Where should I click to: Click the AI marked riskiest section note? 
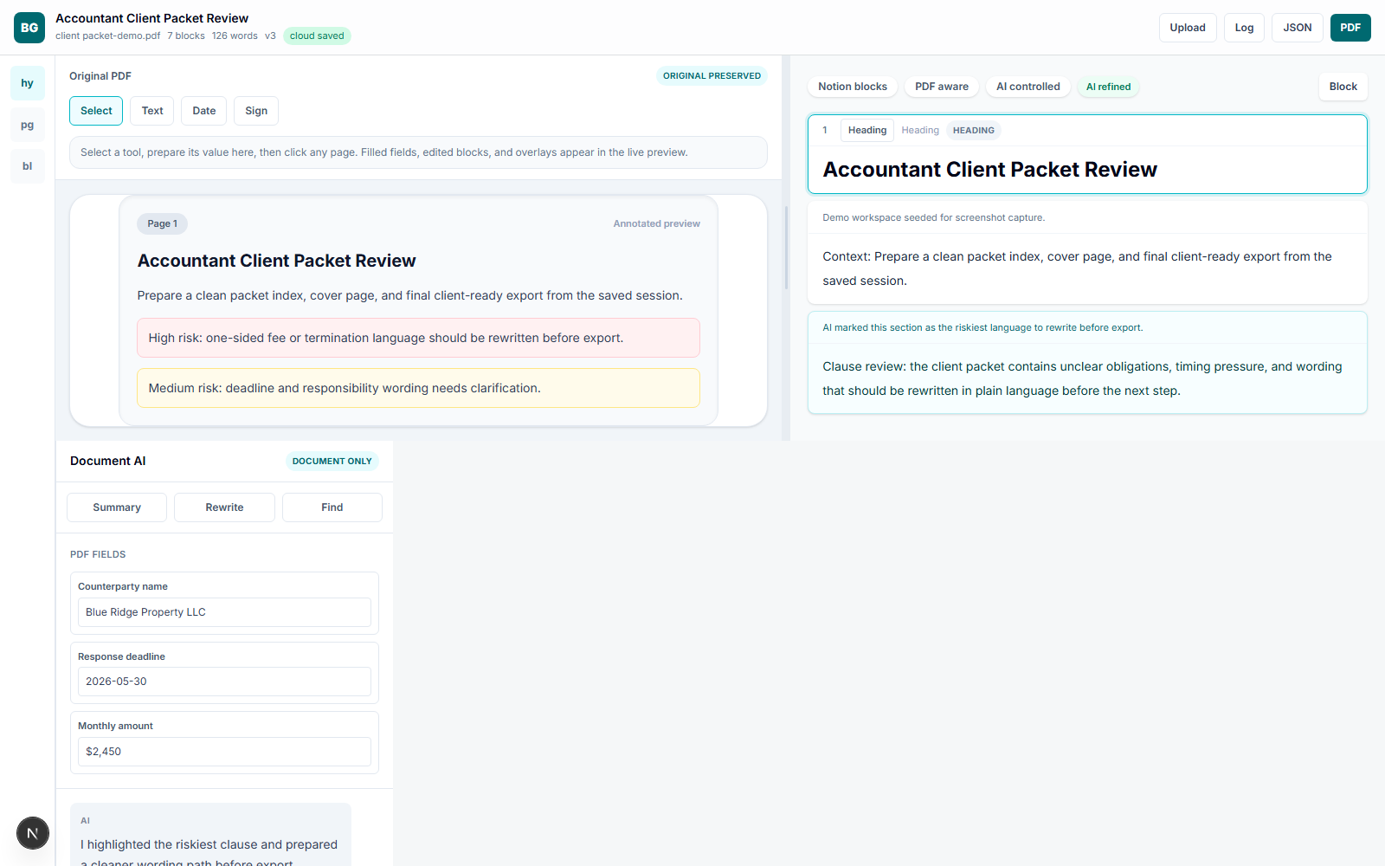tap(982, 327)
